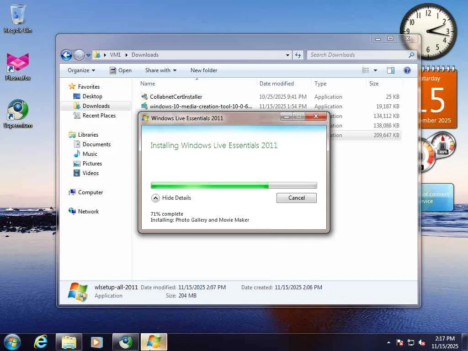Open the Recycle Bin desktop icon
The image size is (468, 351).
point(18,18)
